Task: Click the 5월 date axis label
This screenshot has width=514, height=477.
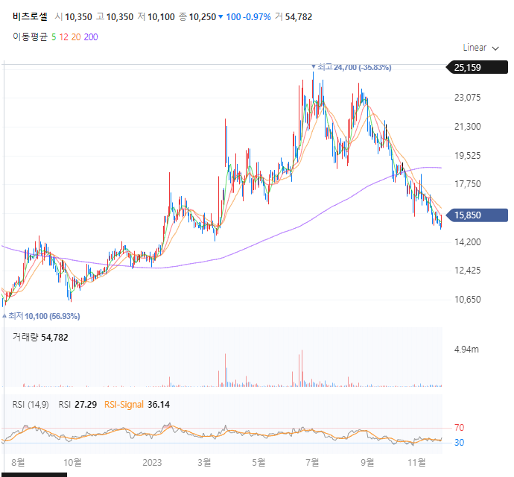Action: tap(258, 462)
